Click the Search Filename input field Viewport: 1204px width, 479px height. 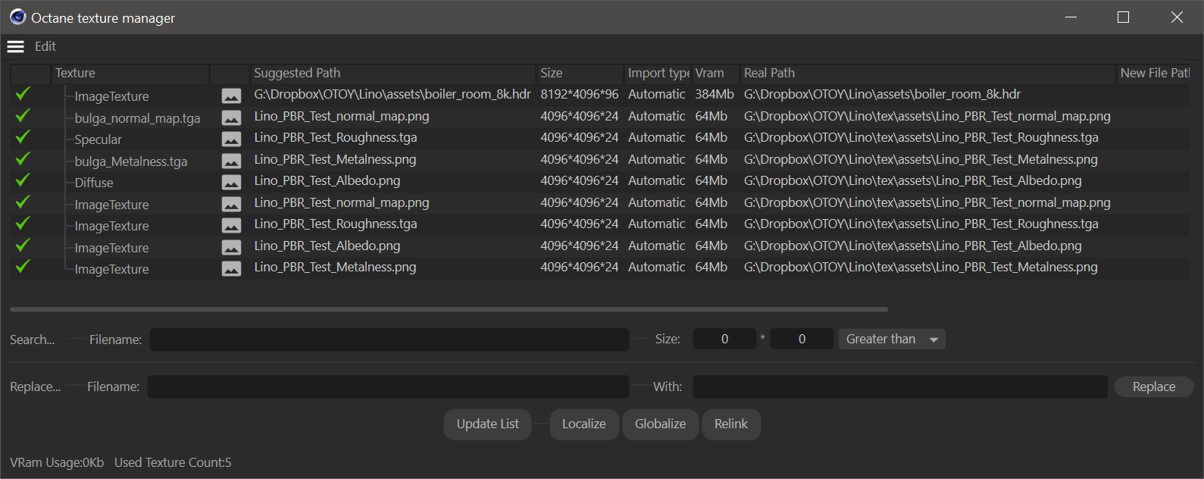pos(389,340)
